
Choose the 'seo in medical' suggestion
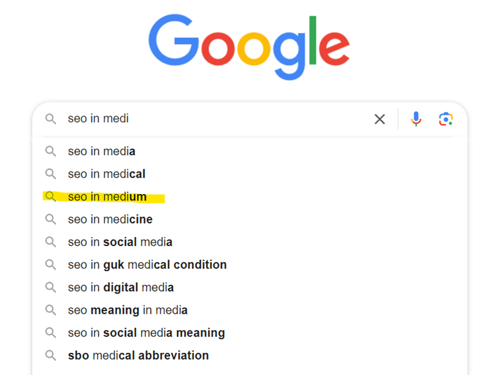107,174
